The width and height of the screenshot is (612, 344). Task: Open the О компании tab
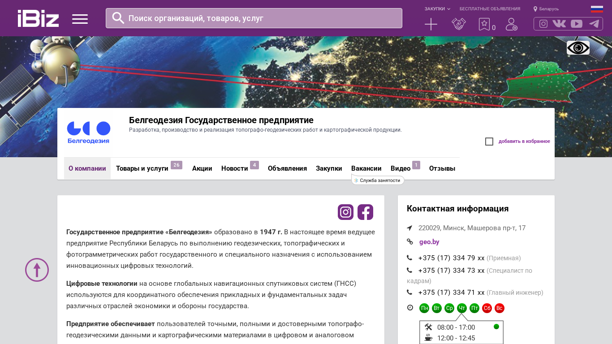(87, 168)
